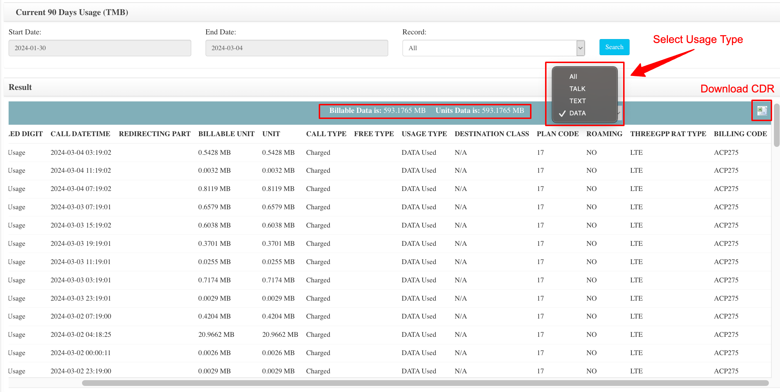Image resolution: width=780 pixels, height=392 pixels.
Task: Click unit value 0.6579 MB in UNIT column
Action: click(278, 207)
